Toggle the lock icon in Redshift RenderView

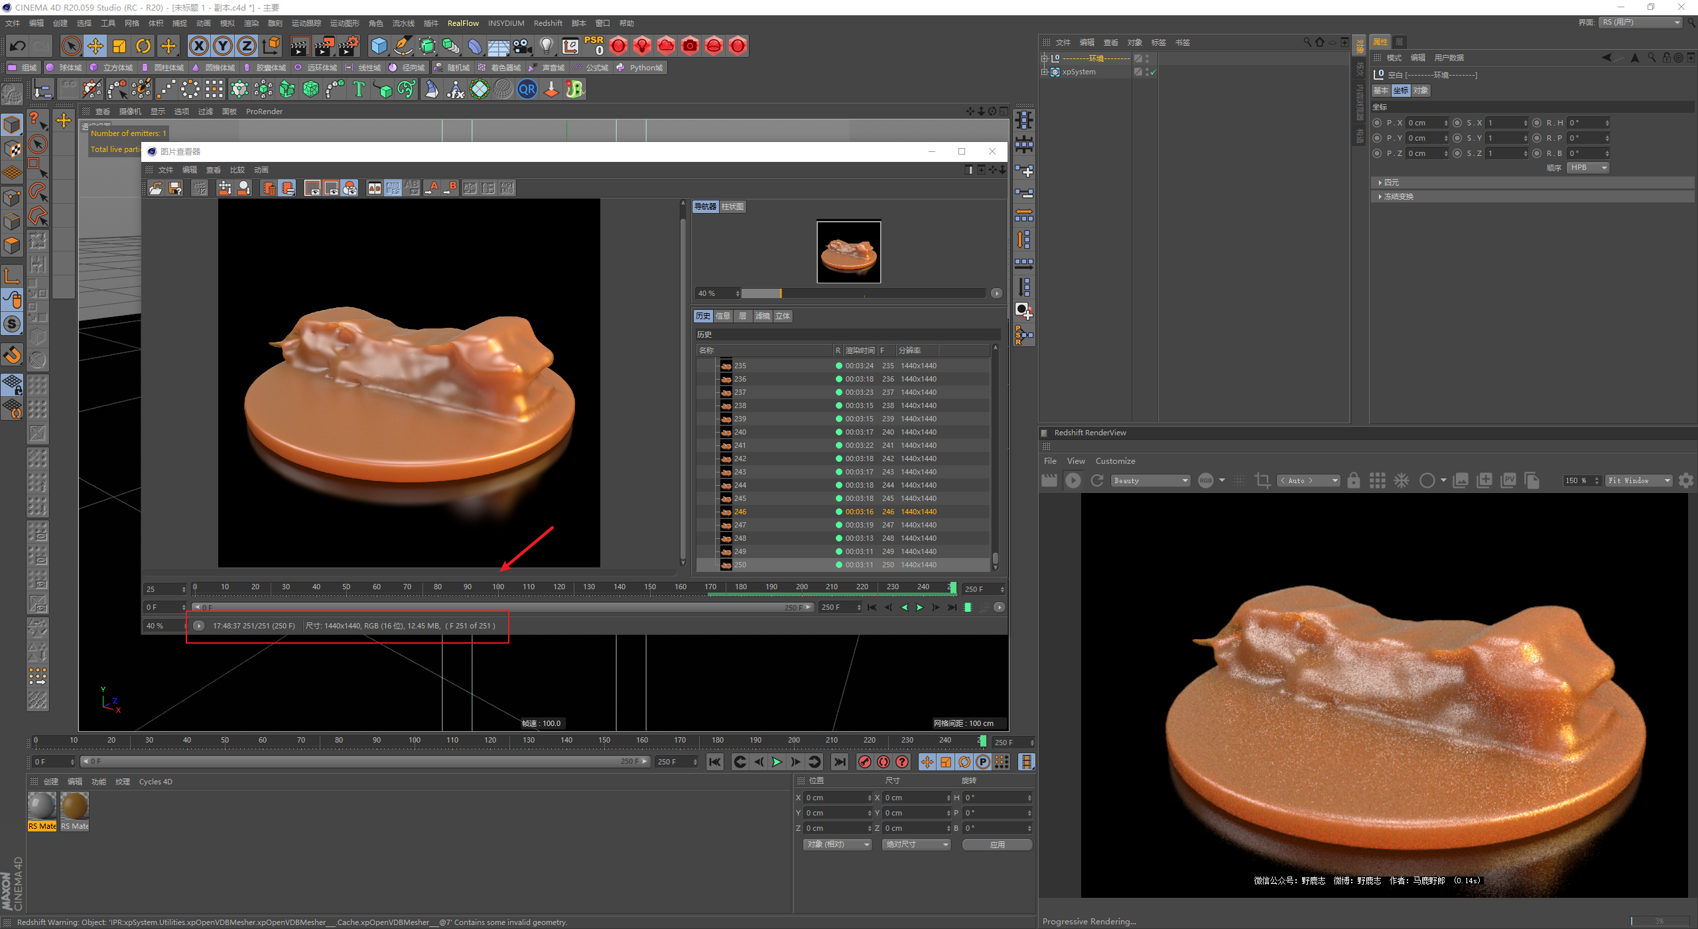(1354, 480)
